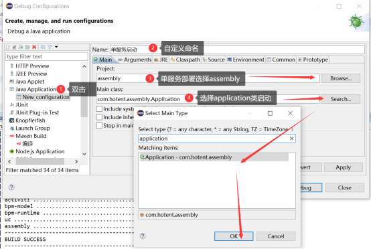
Task: Click the Collapse All toolbar icon
Action: [43, 47]
